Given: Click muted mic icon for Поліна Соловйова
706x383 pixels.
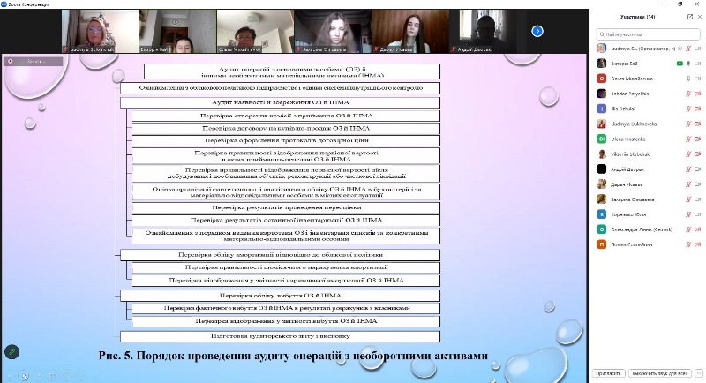Looking at the screenshot, I should [688, 244].
